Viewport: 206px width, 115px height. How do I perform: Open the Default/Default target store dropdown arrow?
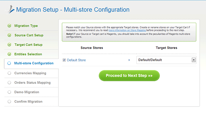coord(194,60)
